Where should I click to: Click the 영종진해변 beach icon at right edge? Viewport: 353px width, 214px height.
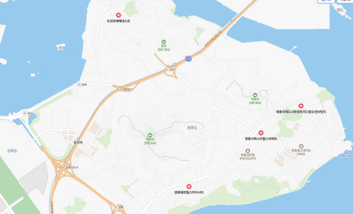click(346, 152)
